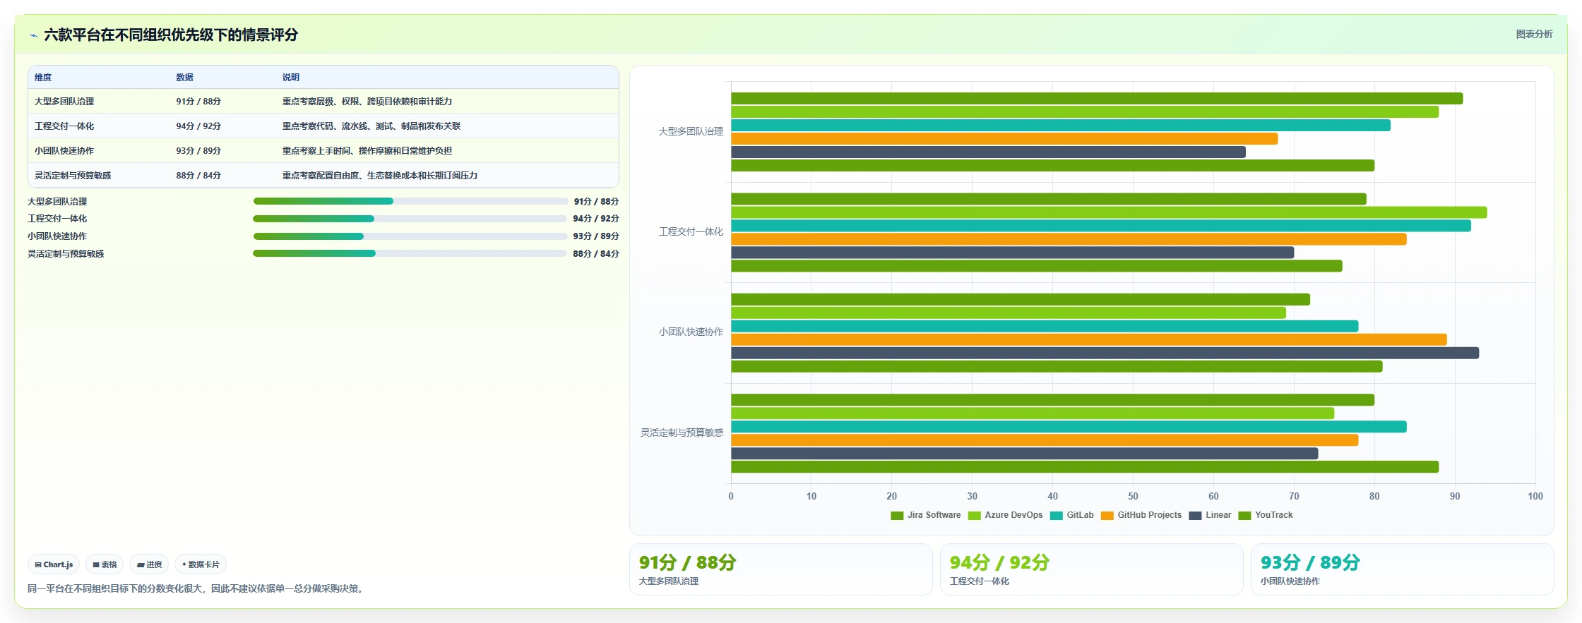Click the GitHub Projects bar in 小团队快速协作 group
1582x623 pixels.
tap(1088, 339)
